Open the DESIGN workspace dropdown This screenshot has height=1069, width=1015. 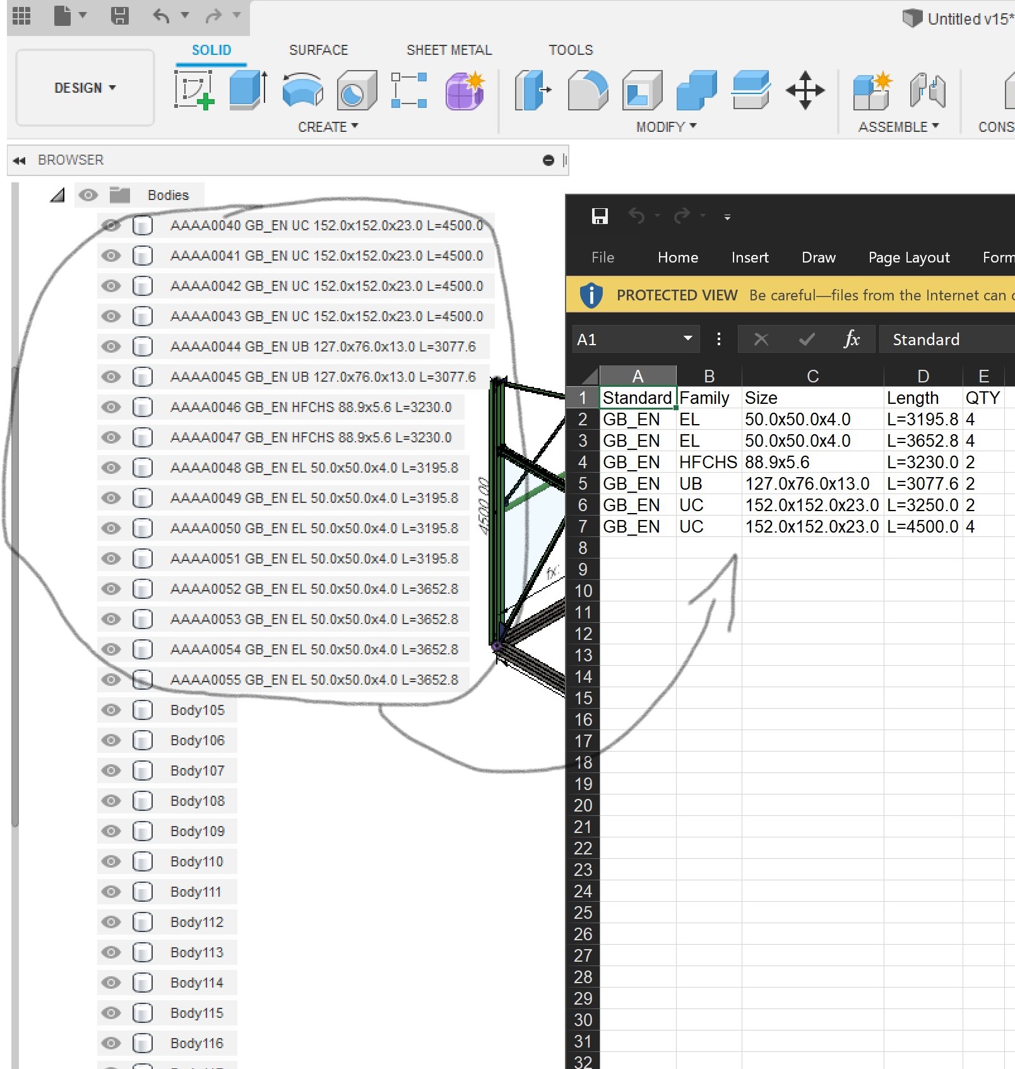coord(85,88)
